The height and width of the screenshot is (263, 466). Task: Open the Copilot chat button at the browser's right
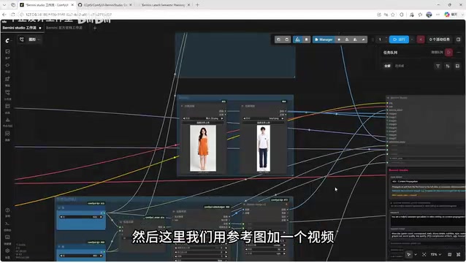[x=451, y=15]
